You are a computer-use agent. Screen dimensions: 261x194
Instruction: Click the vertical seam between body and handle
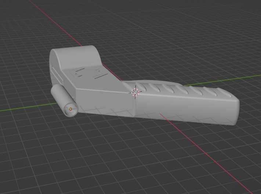tap(134, 105)
